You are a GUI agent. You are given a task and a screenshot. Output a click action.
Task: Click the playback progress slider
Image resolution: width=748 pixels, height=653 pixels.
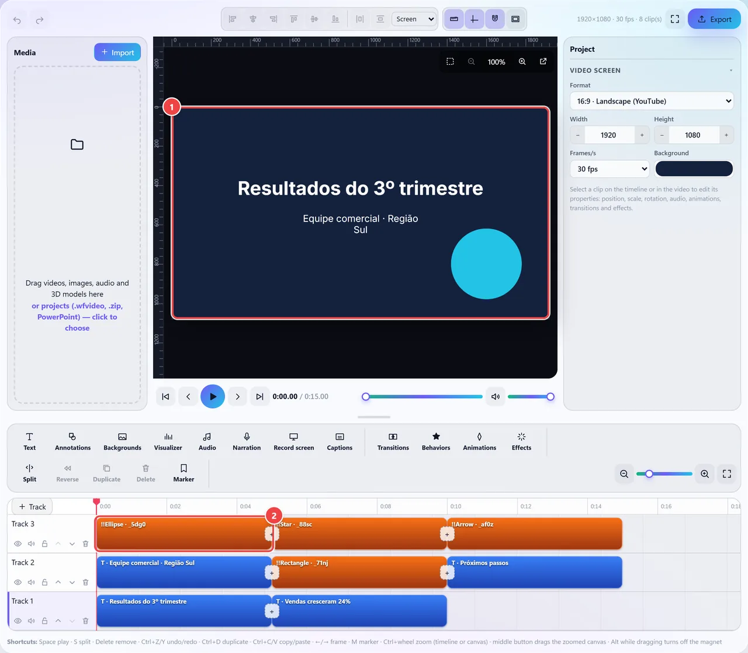pos(423,396)
